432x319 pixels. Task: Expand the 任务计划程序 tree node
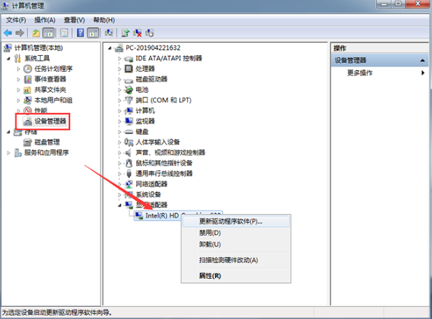(x=18, y=69)
